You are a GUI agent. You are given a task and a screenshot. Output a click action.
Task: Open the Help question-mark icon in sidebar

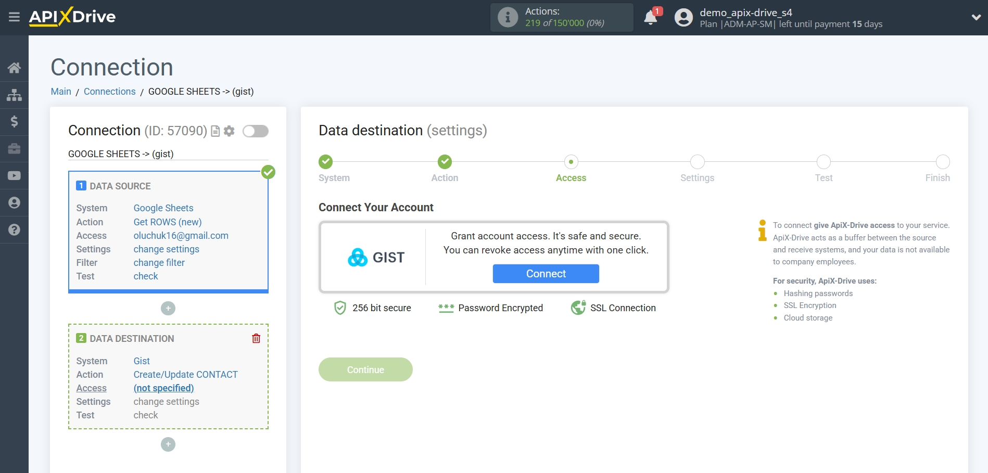tap(14, 229)
